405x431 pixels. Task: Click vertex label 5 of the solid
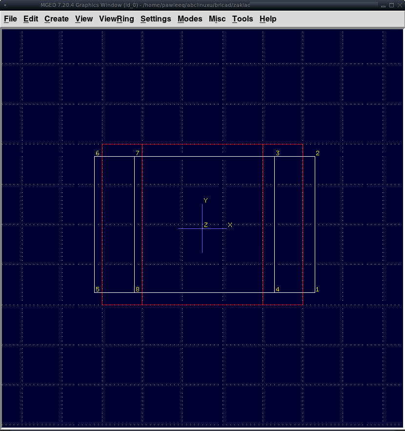coord(97,289)
